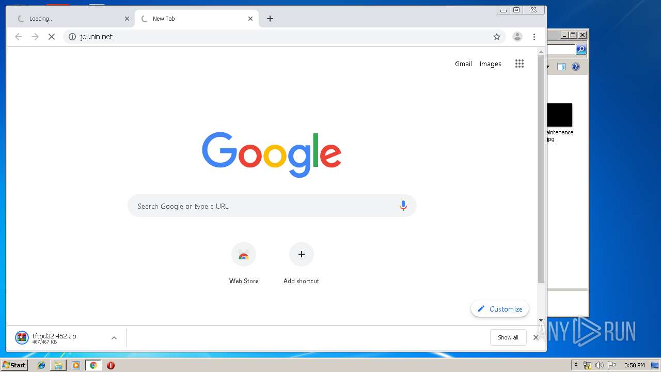
Task: Click the volume tray icon
Action: [x=600, y=365]
